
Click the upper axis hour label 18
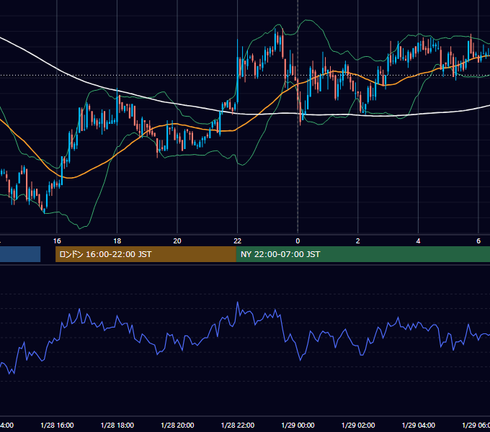[x=117, y=241]
